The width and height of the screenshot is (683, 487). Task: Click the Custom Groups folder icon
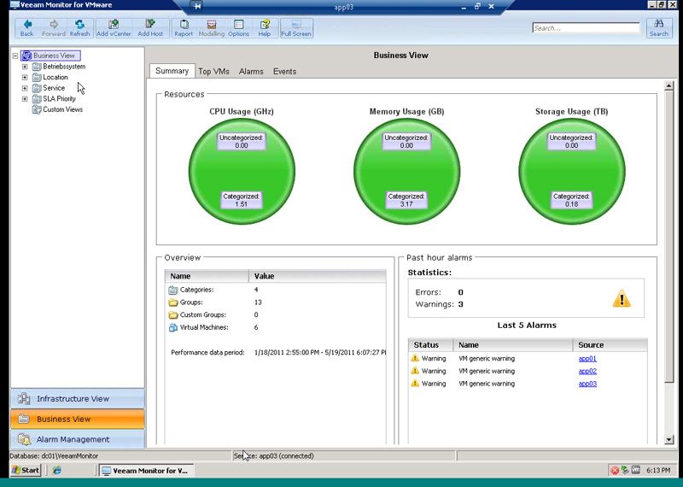click(173, 314)
